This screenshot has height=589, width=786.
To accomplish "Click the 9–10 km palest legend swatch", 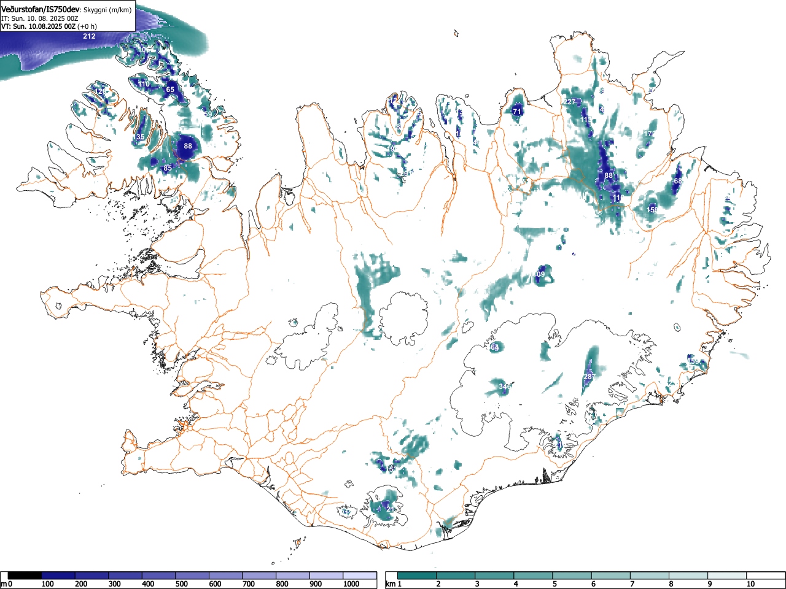I will click(728, 576).
